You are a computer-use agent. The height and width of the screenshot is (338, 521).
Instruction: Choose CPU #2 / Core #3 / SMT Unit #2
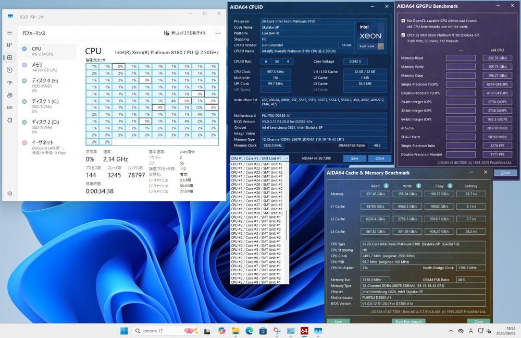click(x=256, y=237)
